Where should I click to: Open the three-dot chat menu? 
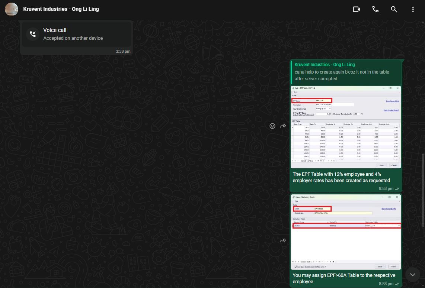click(x=413, y=9)
